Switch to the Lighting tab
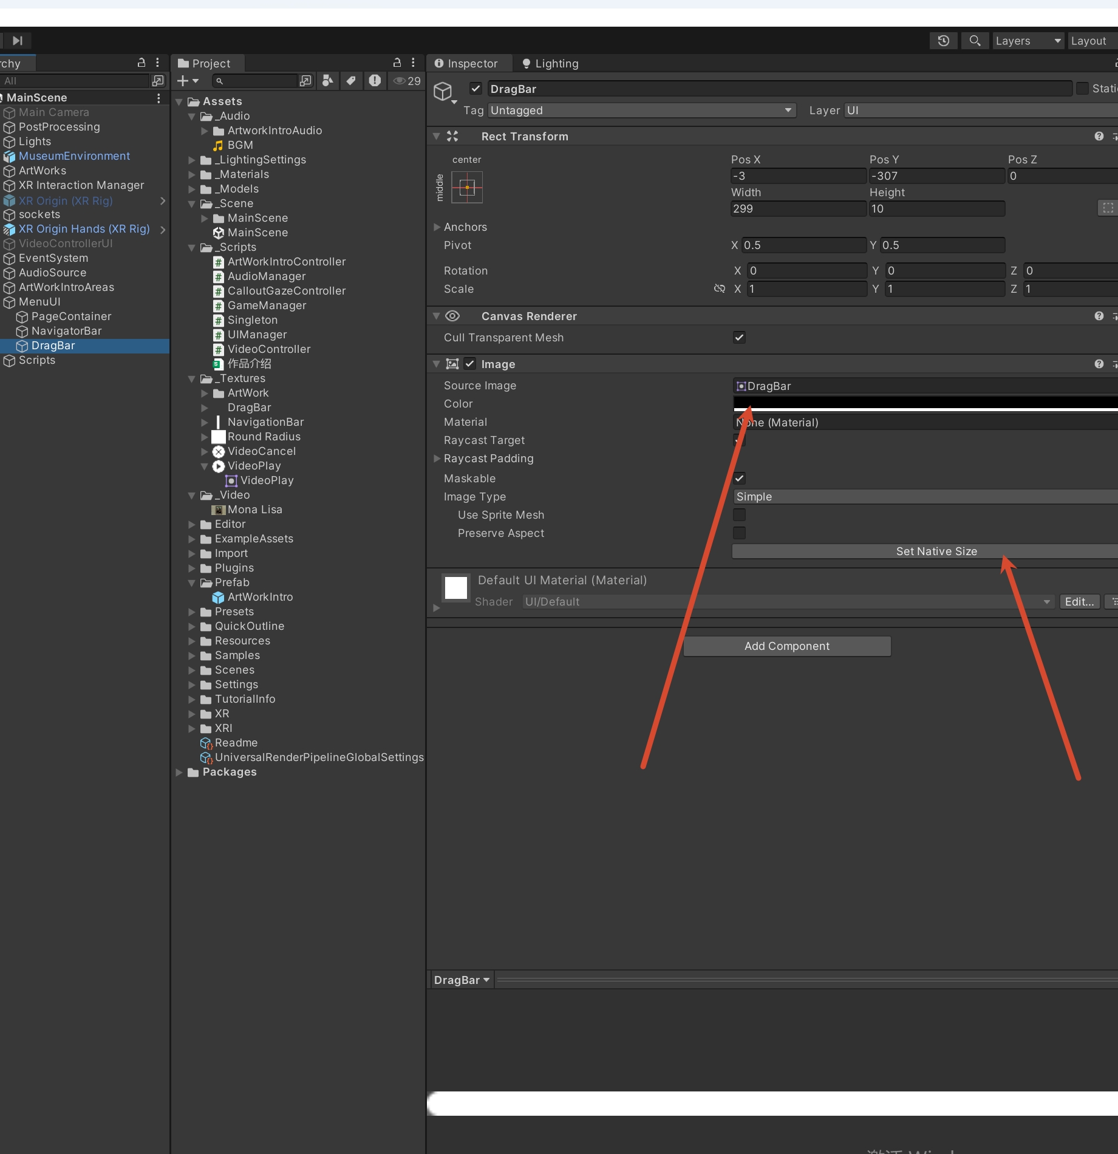The image size is (1118, 1154). pyautogui.click(x=550, y=63)
